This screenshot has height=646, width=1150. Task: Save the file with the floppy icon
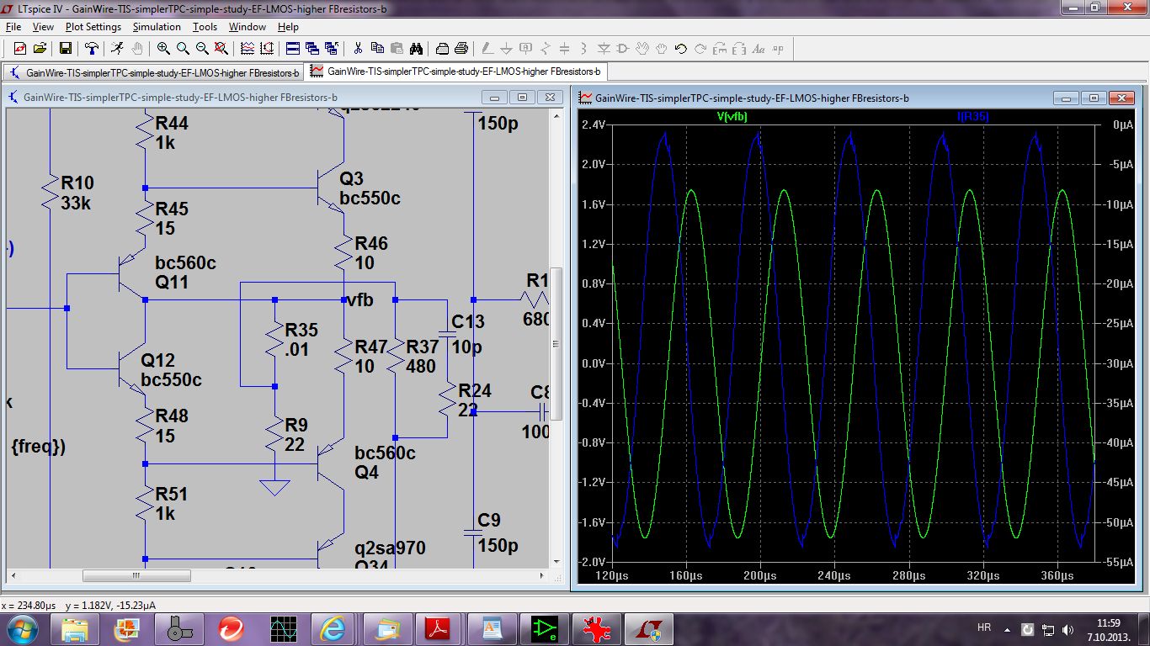click(66, 49)
